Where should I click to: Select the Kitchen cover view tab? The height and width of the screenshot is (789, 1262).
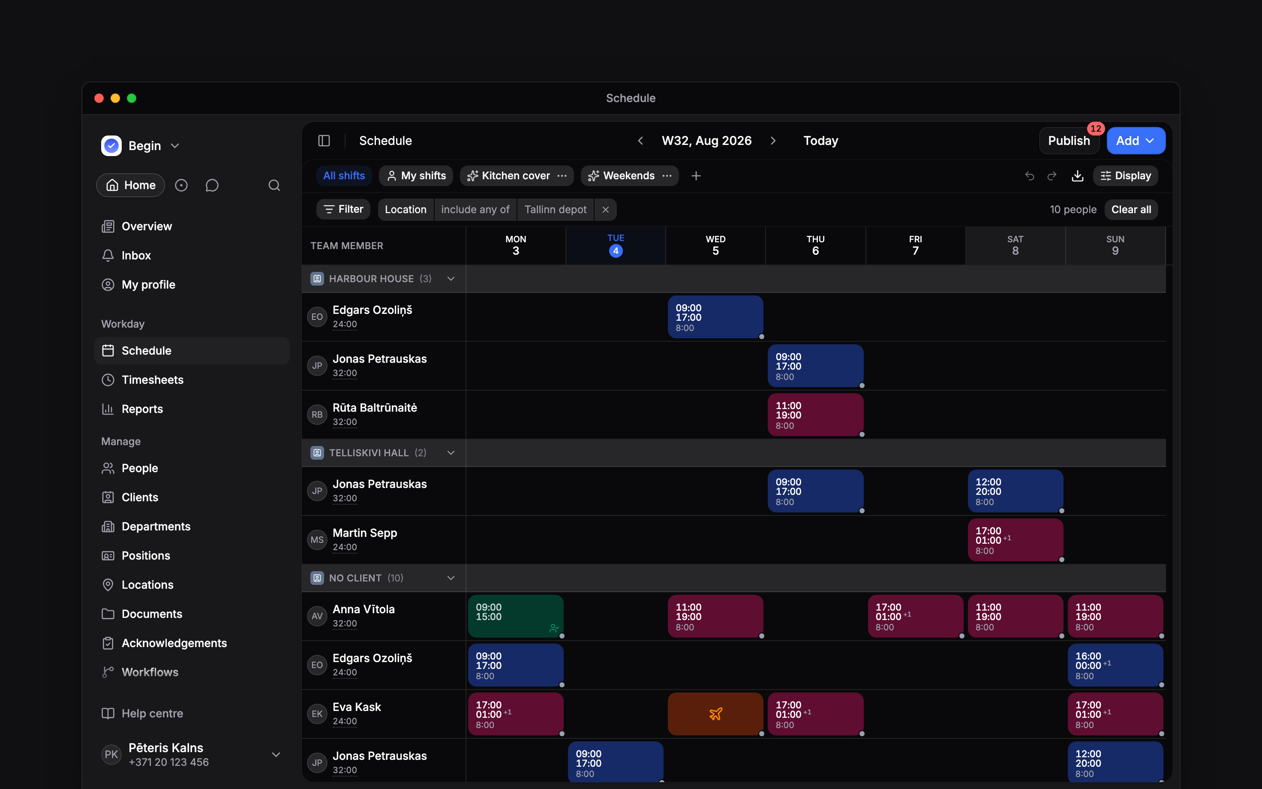click(x=509, y=176)
